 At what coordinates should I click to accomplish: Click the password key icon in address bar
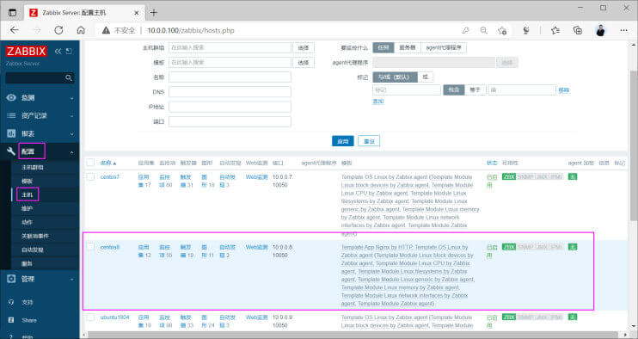pyautogui.click(x=465, y=30)
